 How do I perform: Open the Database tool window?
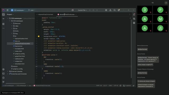[134, 23]
